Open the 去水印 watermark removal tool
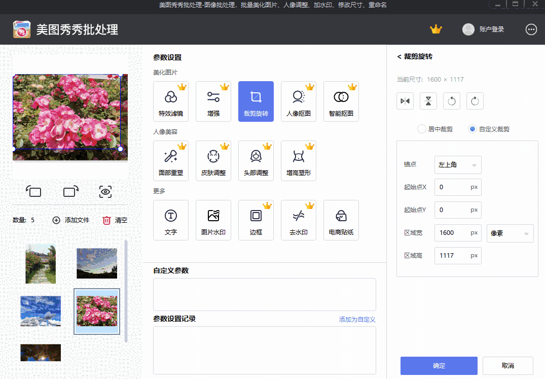The height and width of the screenshot is (379, 545). point(299,220)
